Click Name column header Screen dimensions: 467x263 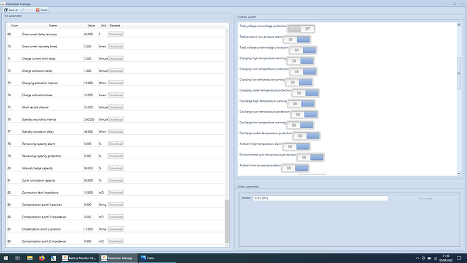(53, 26)
